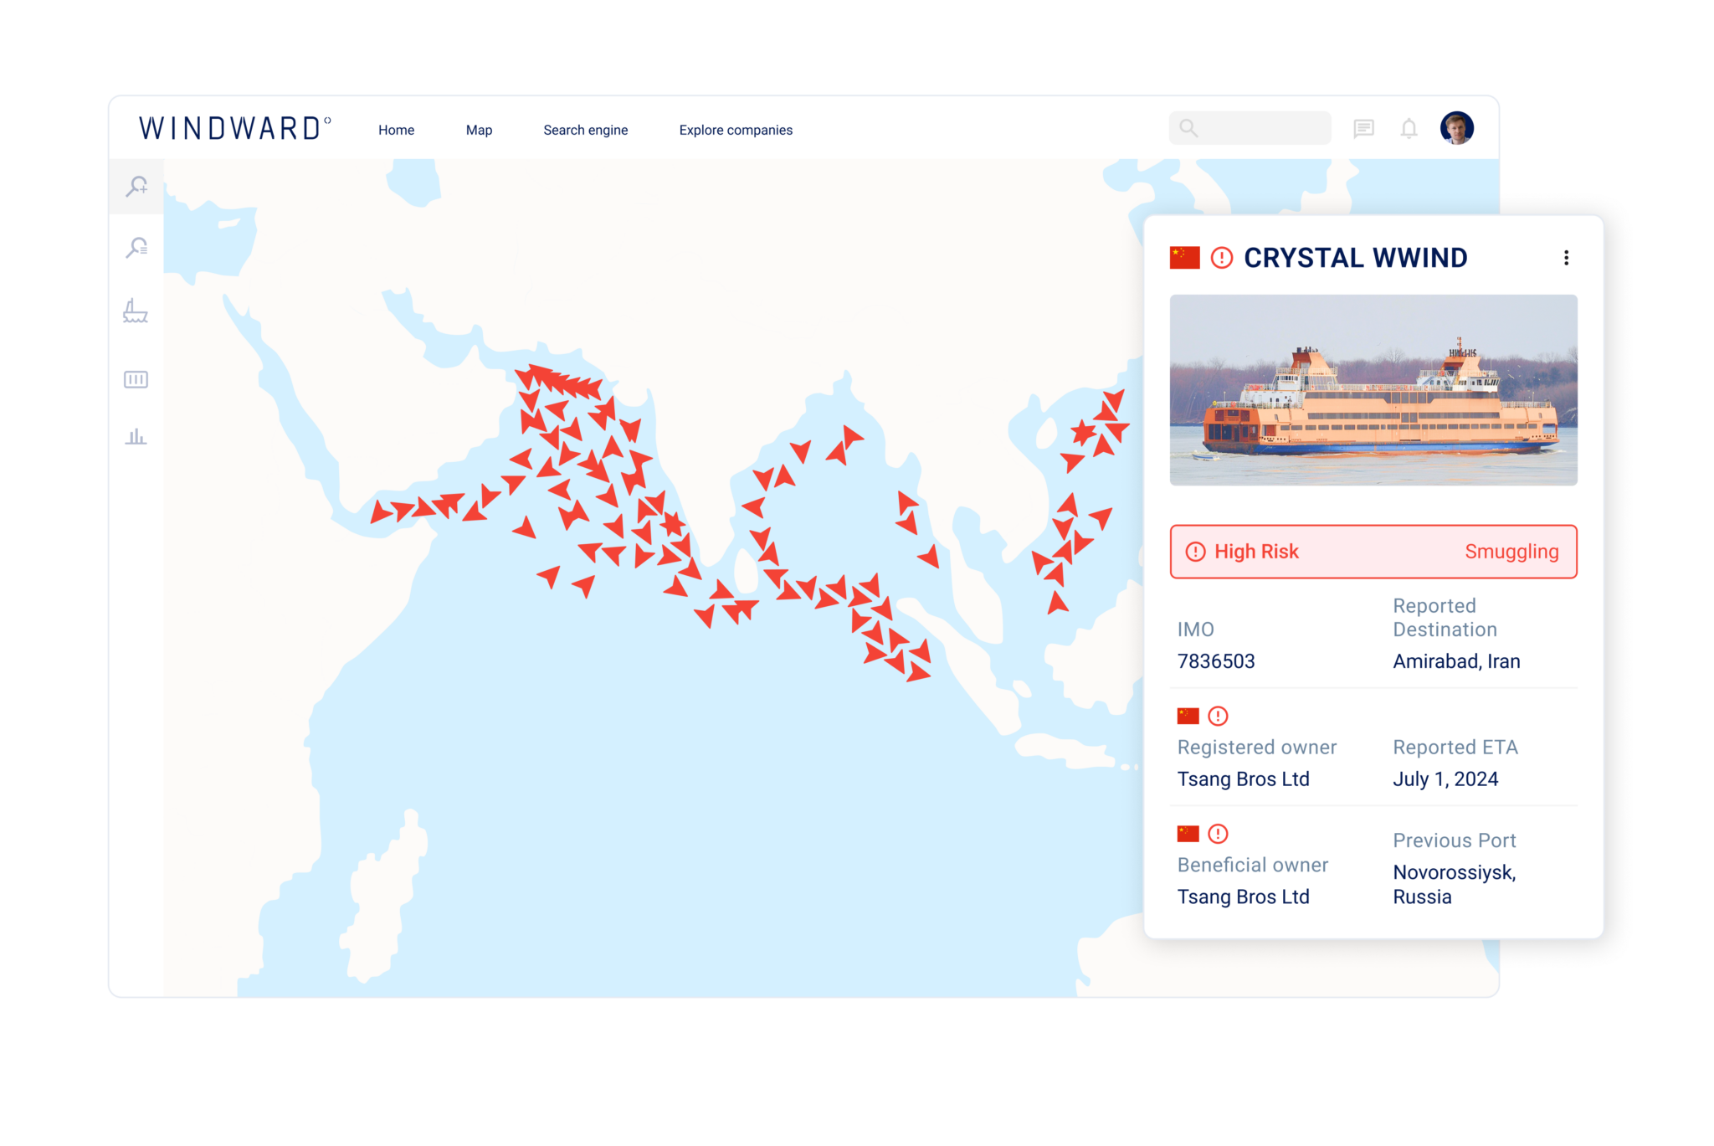Select the vessel ship icon in sidebar
Image resolution: width=1714 pixels, height=1146 pixels.
(136, 311)
